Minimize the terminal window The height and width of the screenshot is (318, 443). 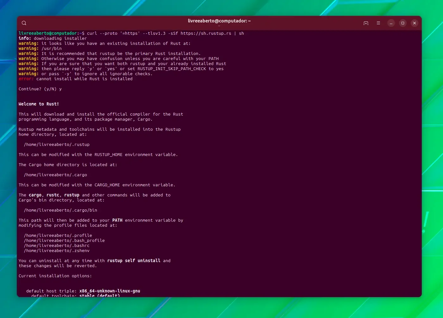(x=391, y=23)
